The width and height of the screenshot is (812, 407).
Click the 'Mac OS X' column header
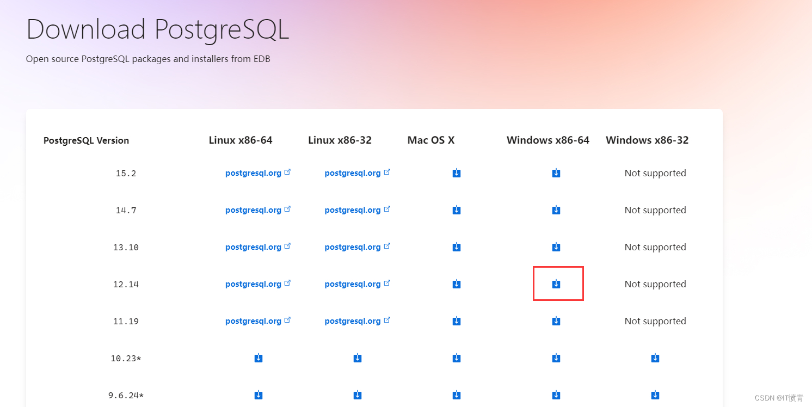click(x=431, y=140)
